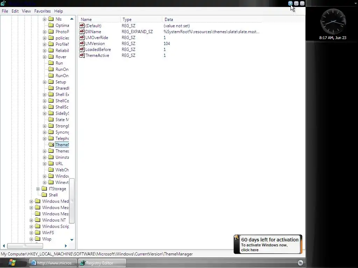This screenshot has width=358, height=268.
Task: Click the Rover folder icon
Action: pos(51,57)
